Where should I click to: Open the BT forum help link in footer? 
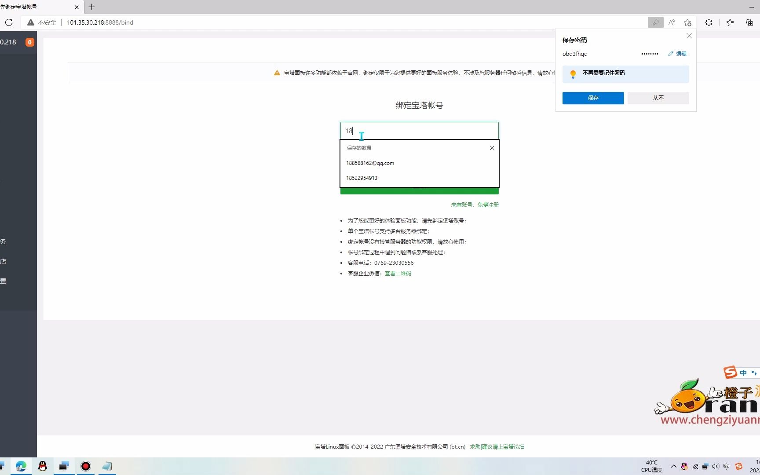point(497,447)
